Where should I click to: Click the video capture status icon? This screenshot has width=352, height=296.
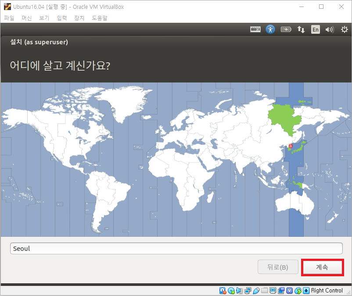point(281,291)
